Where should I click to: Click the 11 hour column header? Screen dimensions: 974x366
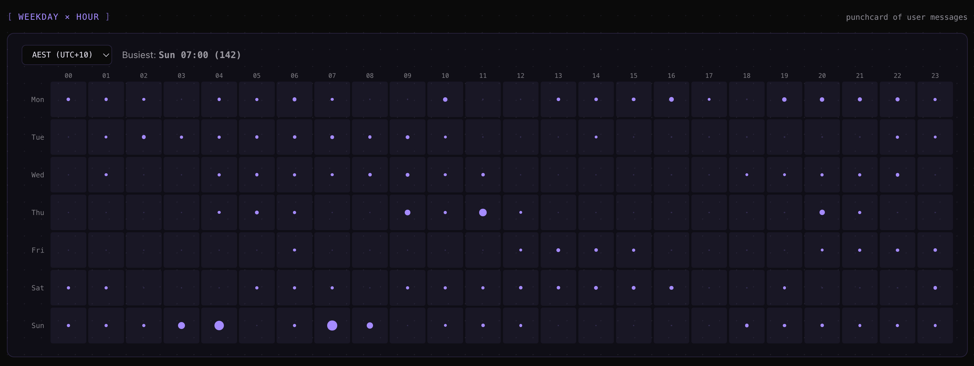coord(483,76)
